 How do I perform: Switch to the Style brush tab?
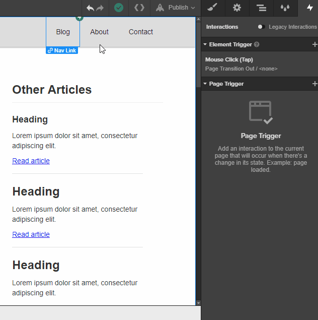212,8
